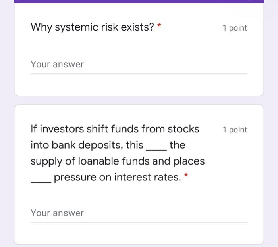278x247 pixels.
Task: Click the lavender gap between the two cards
Action: pyautogui.click(x=139, y=100)
